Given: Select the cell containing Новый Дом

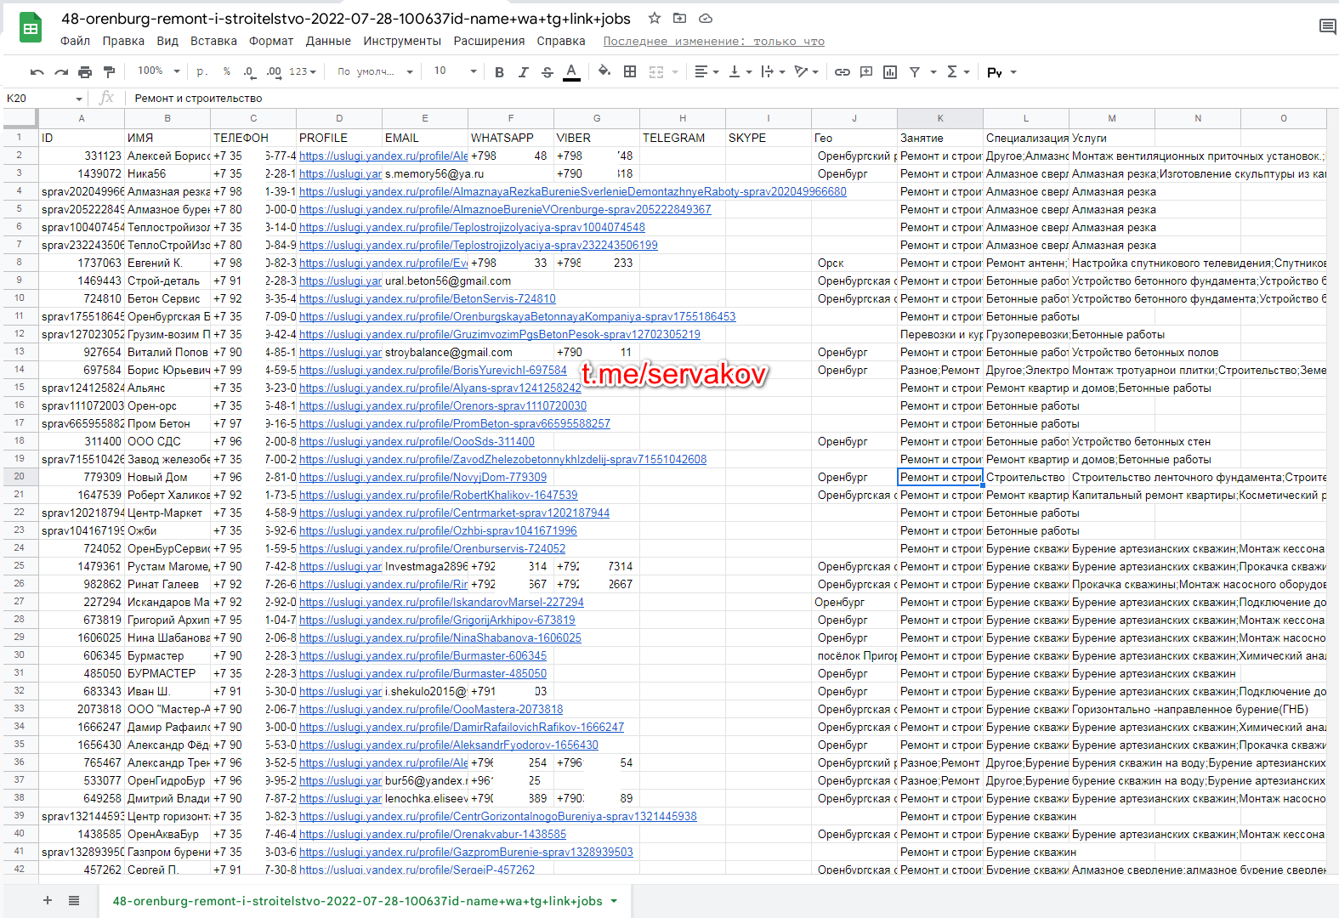Looking at the screenshot, I should 167,477.
